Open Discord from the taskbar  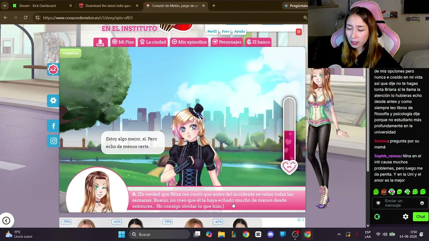tap(270, 234)
